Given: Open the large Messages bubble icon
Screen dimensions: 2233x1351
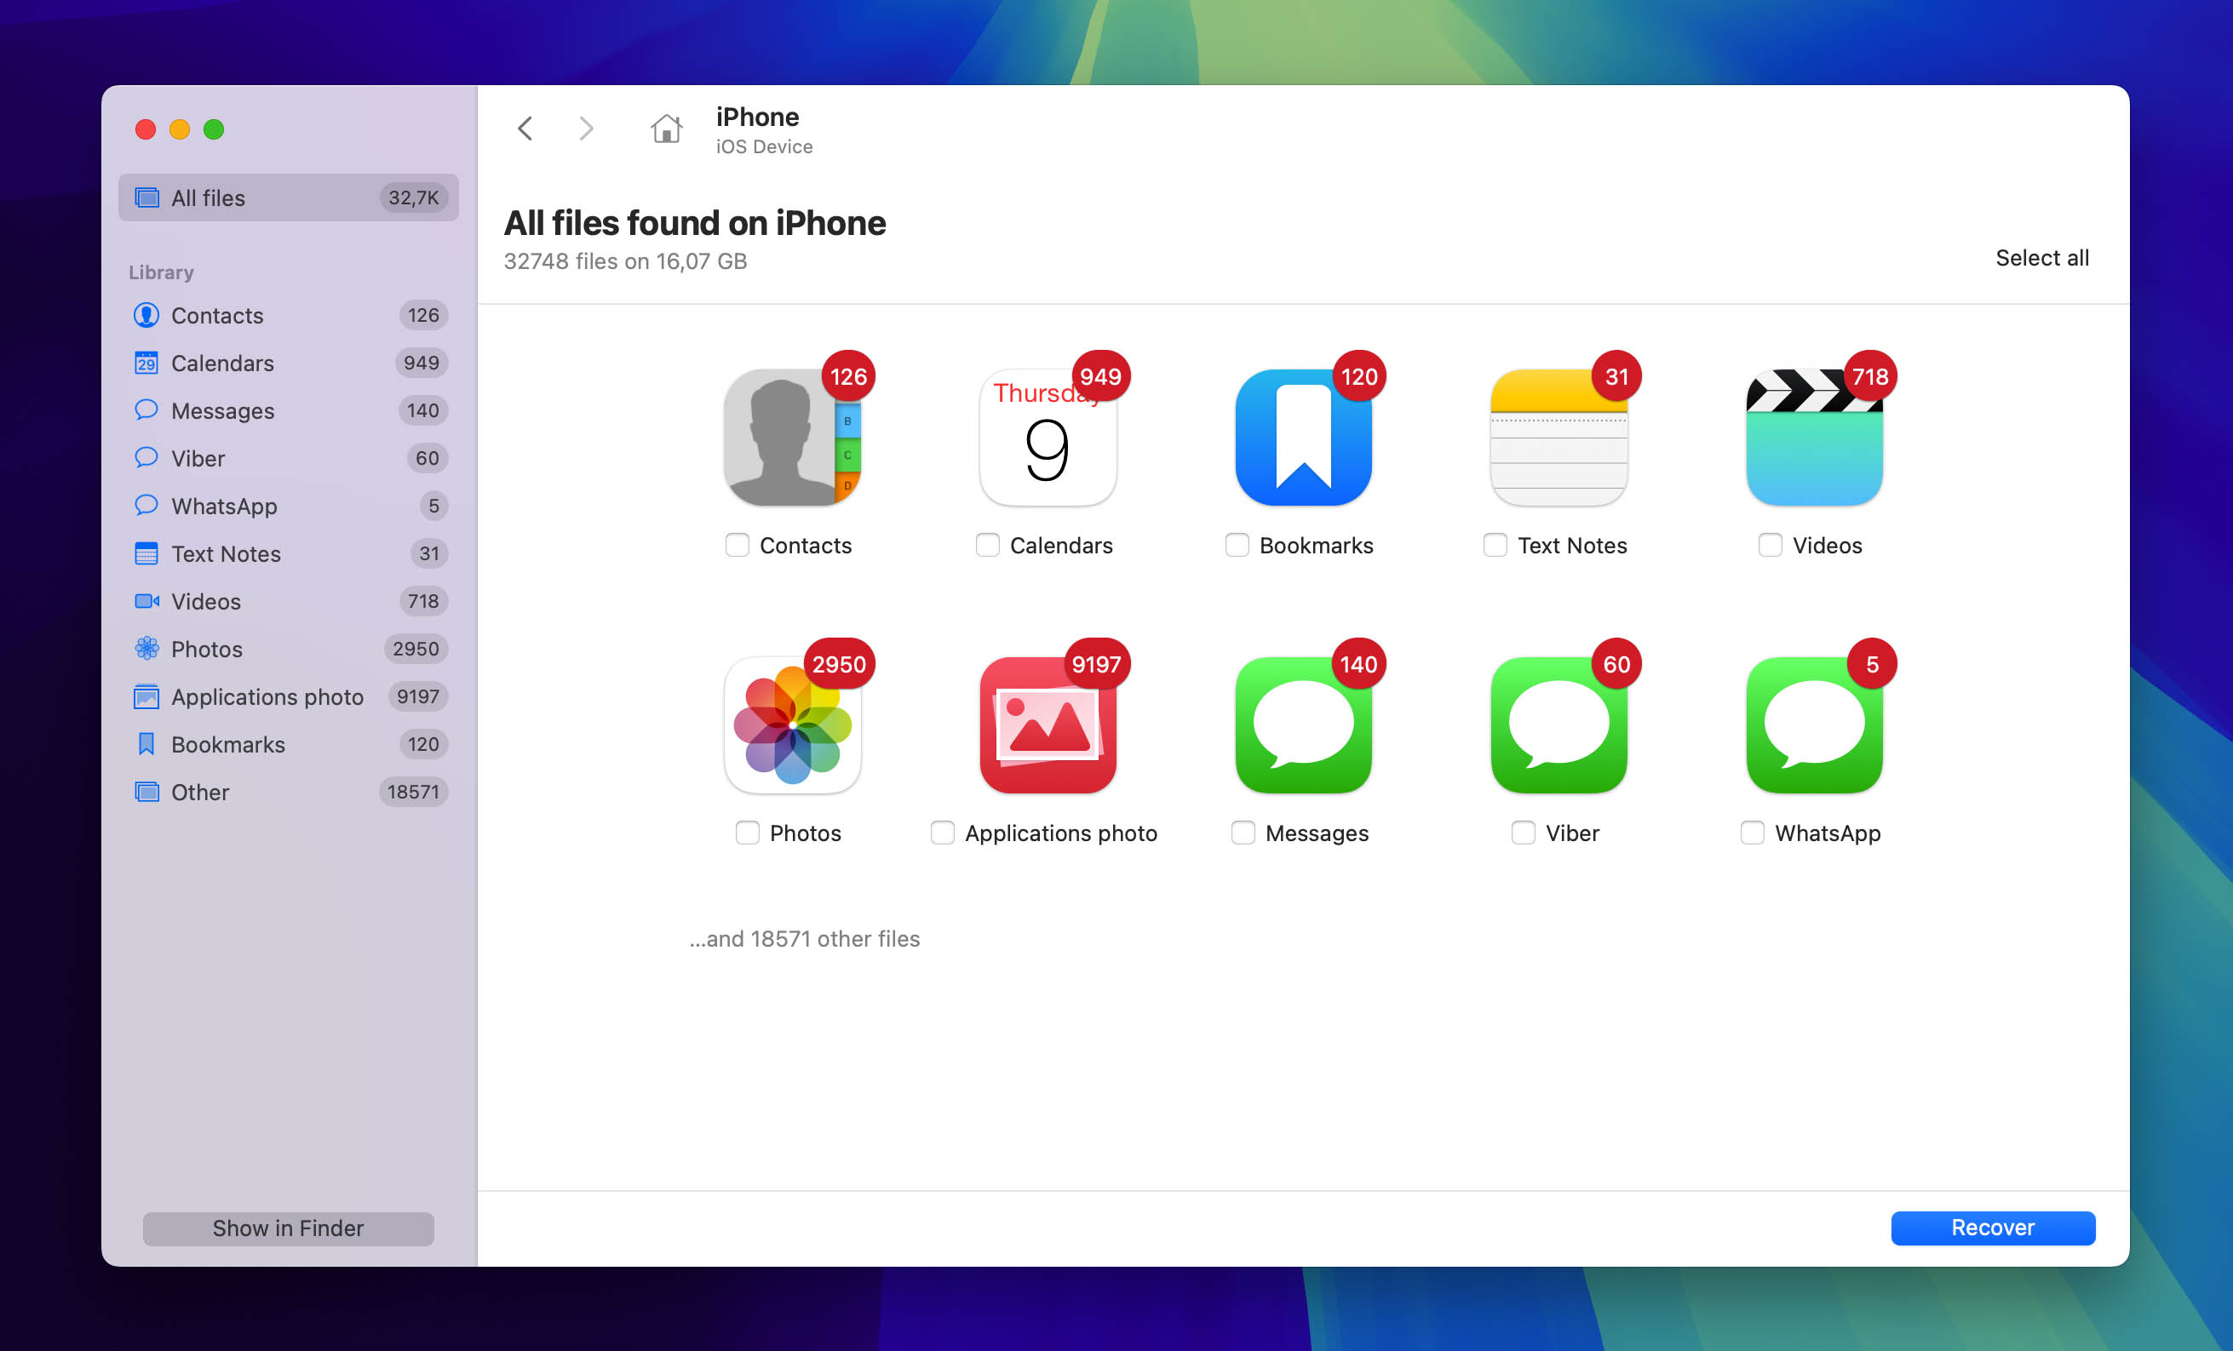Looking at the screenshot, I should tap(1303, 725).
